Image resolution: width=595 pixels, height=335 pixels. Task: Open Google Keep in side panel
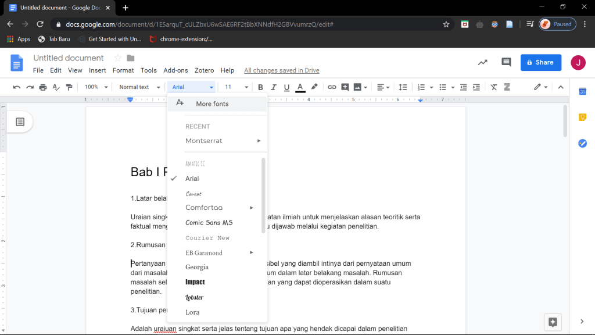tap(582, 117)
